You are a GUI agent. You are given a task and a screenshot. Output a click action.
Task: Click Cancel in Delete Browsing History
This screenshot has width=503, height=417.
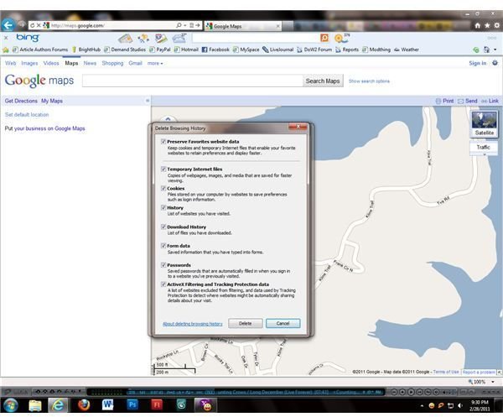click(x=283, y=323)
